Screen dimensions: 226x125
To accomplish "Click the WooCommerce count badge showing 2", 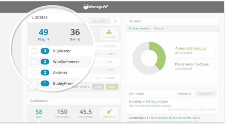I will pos(45,62).
